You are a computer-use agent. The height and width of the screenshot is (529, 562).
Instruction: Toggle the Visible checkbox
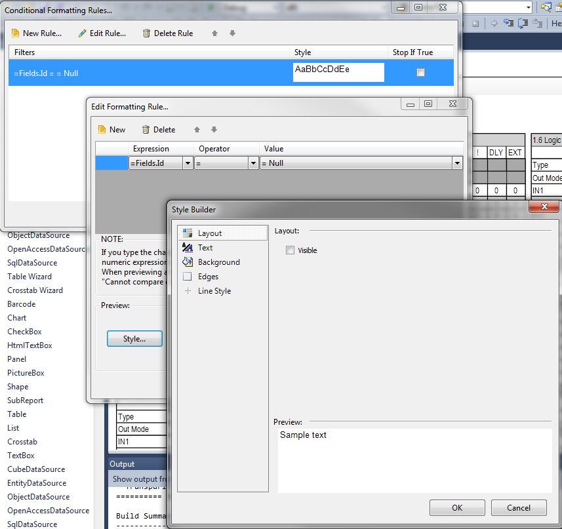(290, 250)
